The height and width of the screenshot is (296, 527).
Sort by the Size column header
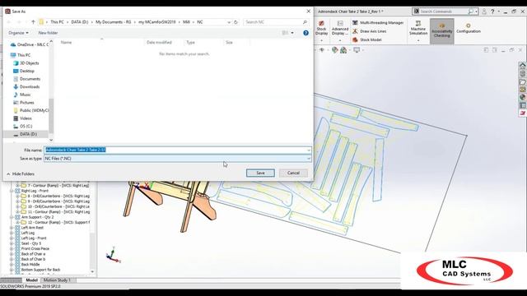229,42
